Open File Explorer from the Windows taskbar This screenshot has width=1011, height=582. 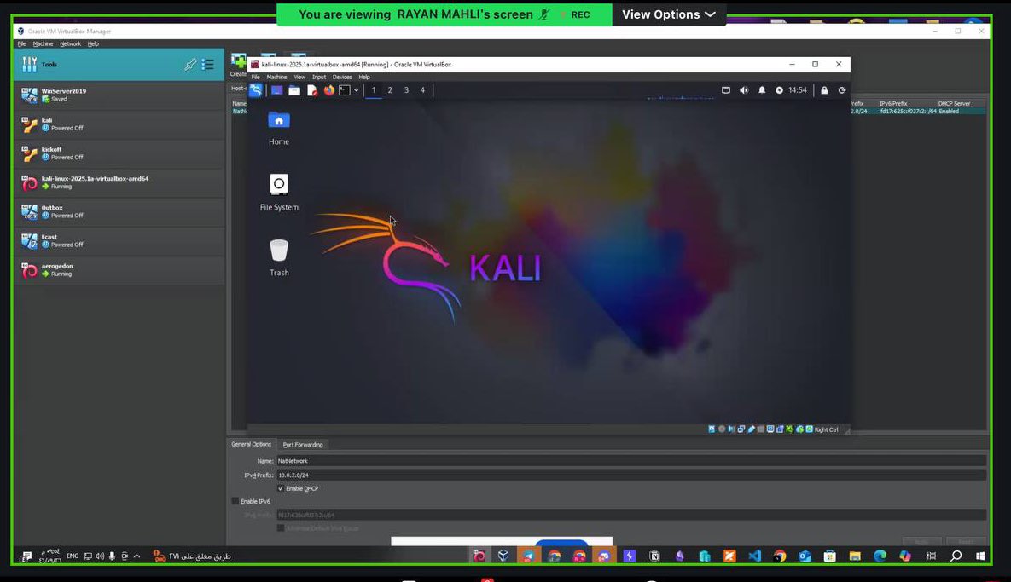(855, 556)
